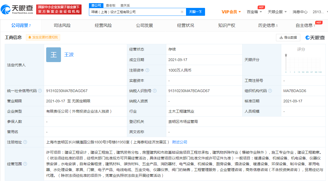Click the Tianyancha logo in header

coord(17,9)
